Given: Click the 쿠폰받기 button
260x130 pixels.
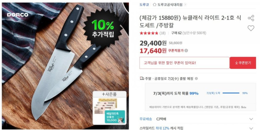Looking at the screenshot, I should click(243, 63).
